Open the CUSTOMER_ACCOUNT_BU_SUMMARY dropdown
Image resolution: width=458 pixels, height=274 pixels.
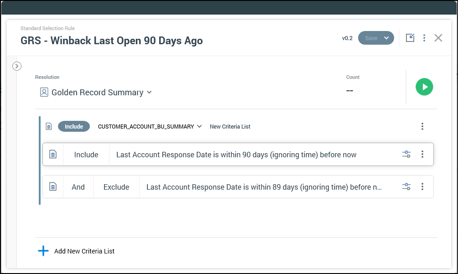point(199,127)
